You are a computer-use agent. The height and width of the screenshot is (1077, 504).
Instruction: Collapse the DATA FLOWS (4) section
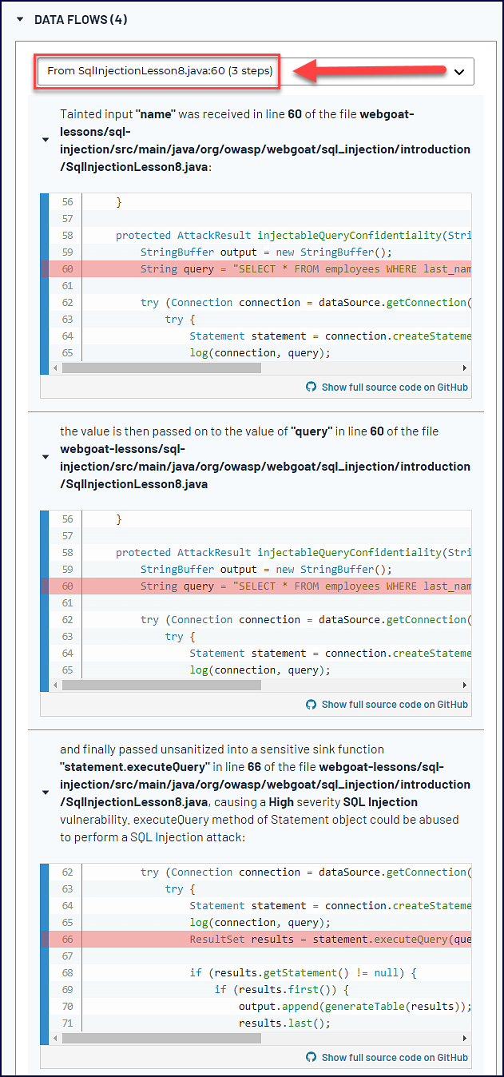click(x=21, y=19)
